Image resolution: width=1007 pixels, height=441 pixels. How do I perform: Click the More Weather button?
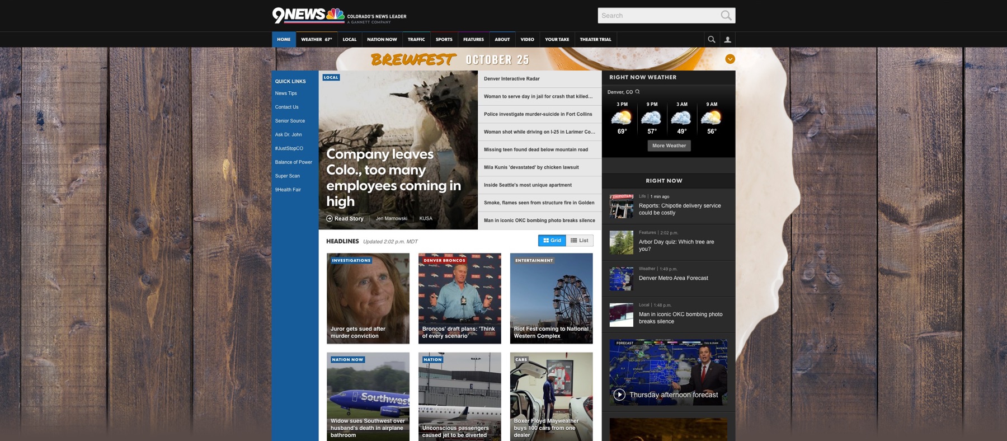(669, 146)
